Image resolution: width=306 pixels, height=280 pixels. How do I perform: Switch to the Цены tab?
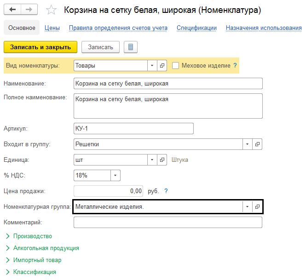coord(52,28)
